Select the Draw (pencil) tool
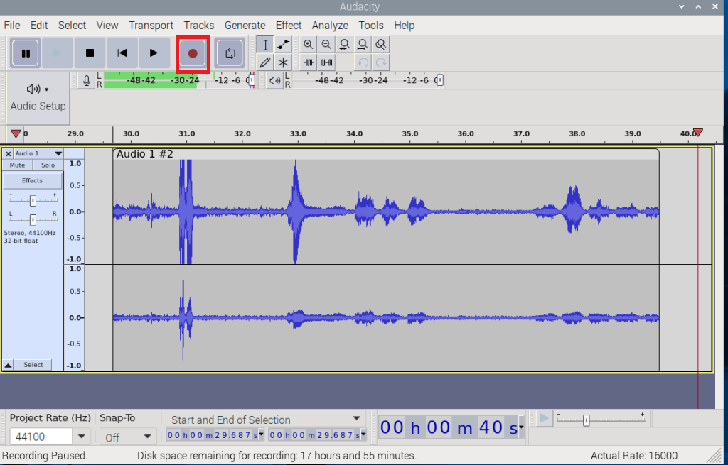Screen dimensions: 728x465 coord(265,62)
